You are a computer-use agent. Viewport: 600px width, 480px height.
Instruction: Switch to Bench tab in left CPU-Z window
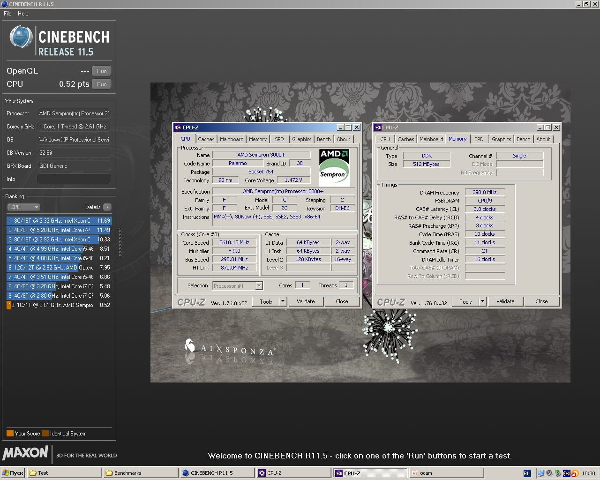click(x=323, y=139)
